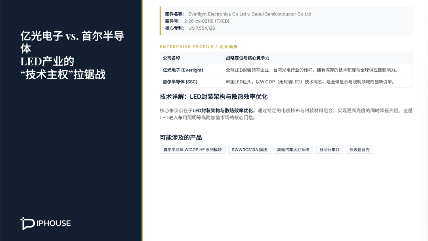Image resolution: width=428 pixels, height=241 pixels.
Task: Click the 首尔半导体 WICOP HF 系列模块 tag
Action: (193, 149)
